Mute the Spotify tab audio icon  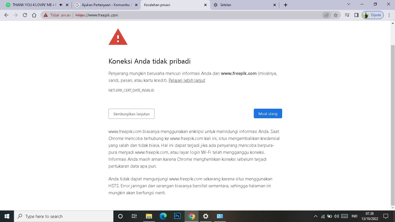coord(61,5)
